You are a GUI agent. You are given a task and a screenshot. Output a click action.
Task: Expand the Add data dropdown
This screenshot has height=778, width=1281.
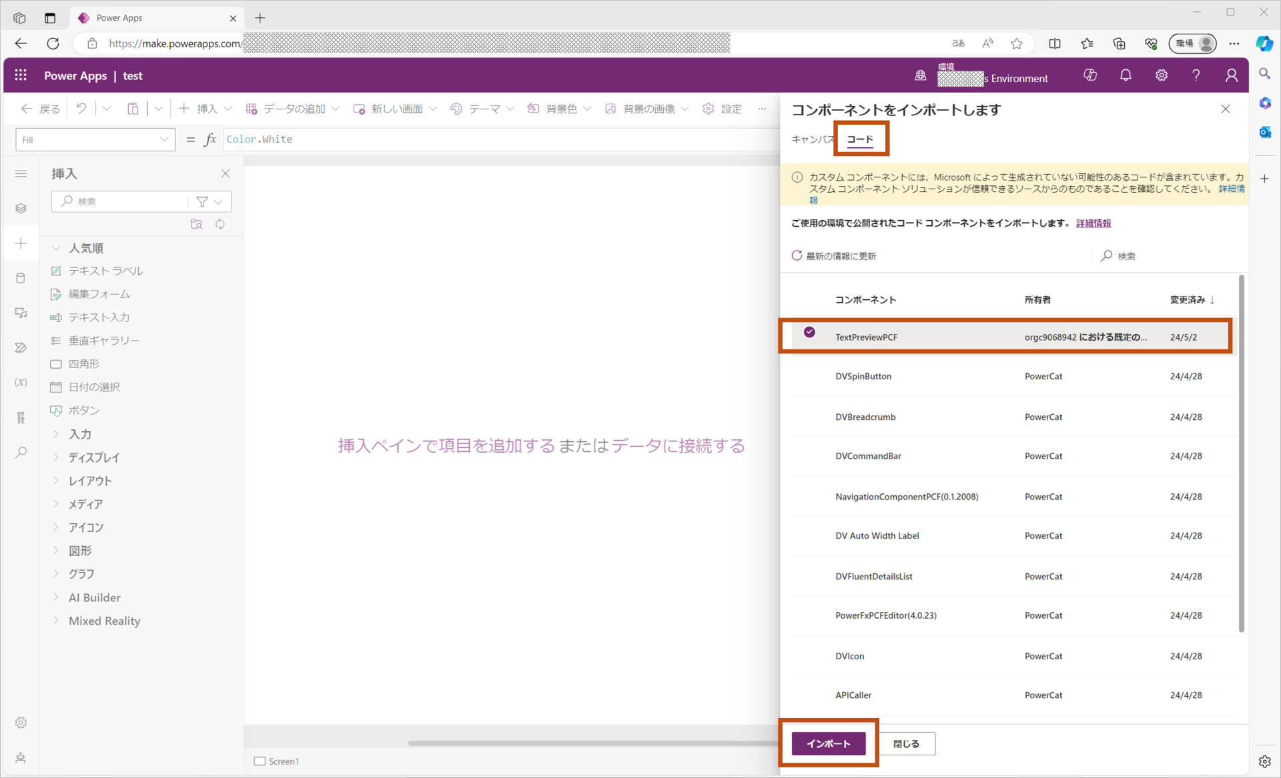[x=336, y=109]
